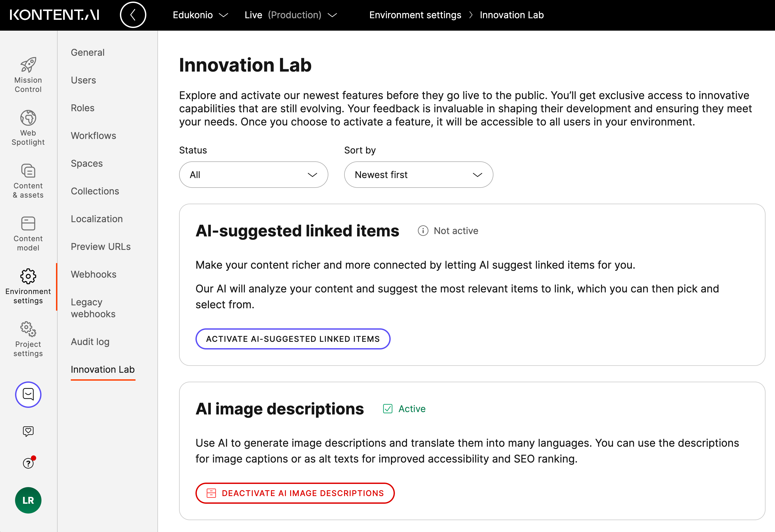Screen dimensions: 775x532
Task: Open the help menu with notification badge
Action: (28, 463)
